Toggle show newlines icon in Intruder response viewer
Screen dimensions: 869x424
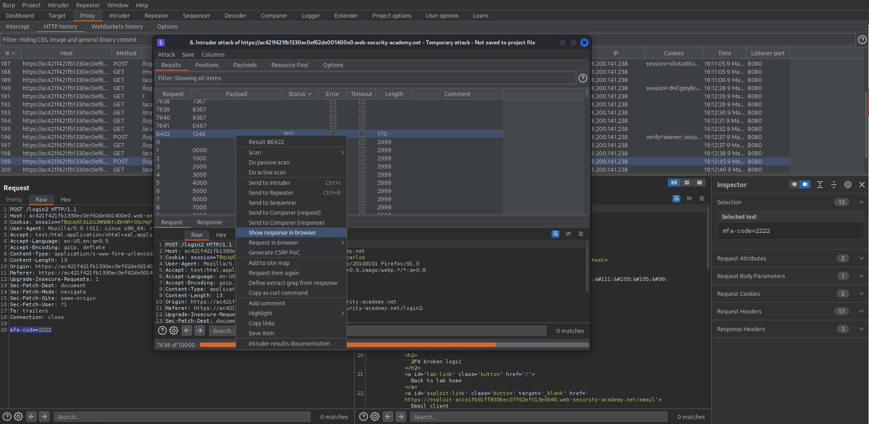coord(568,234)
